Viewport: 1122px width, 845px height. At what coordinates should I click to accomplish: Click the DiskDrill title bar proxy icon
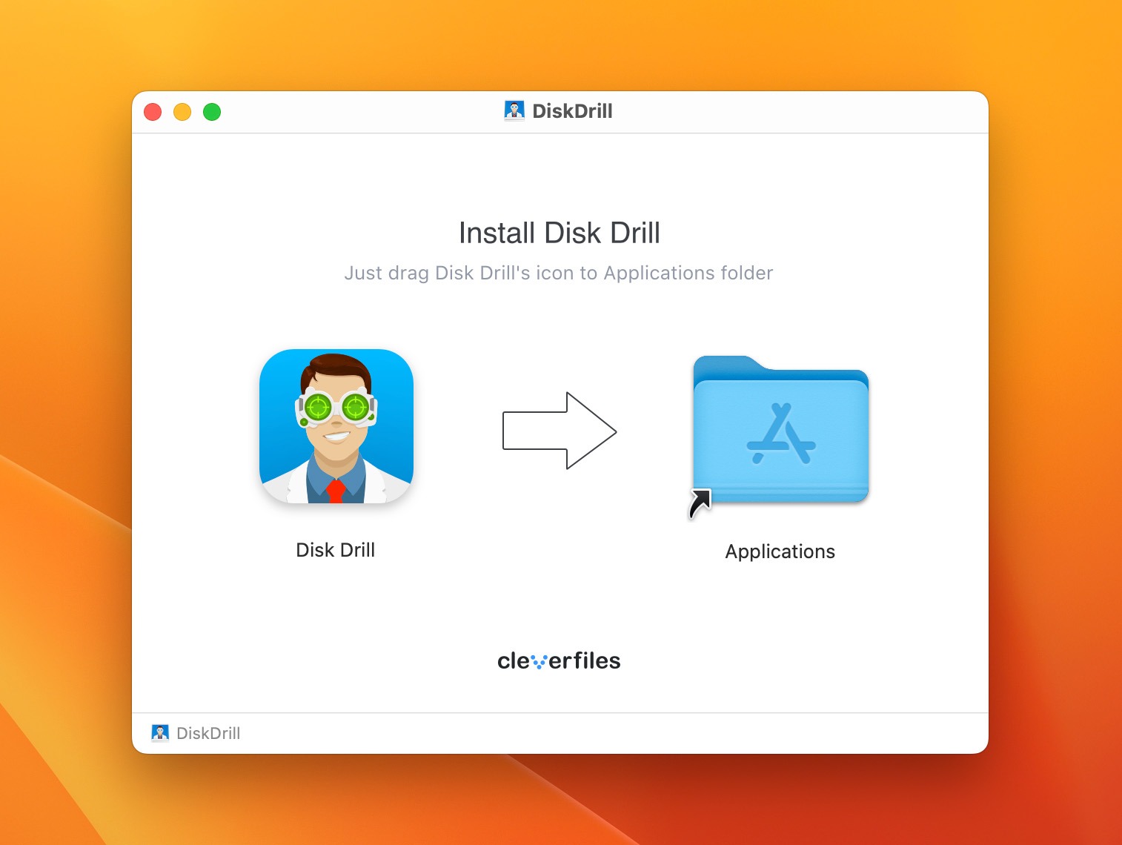514,111
